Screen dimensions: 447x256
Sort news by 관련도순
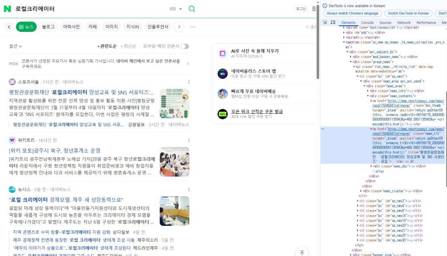pos(107,46)
